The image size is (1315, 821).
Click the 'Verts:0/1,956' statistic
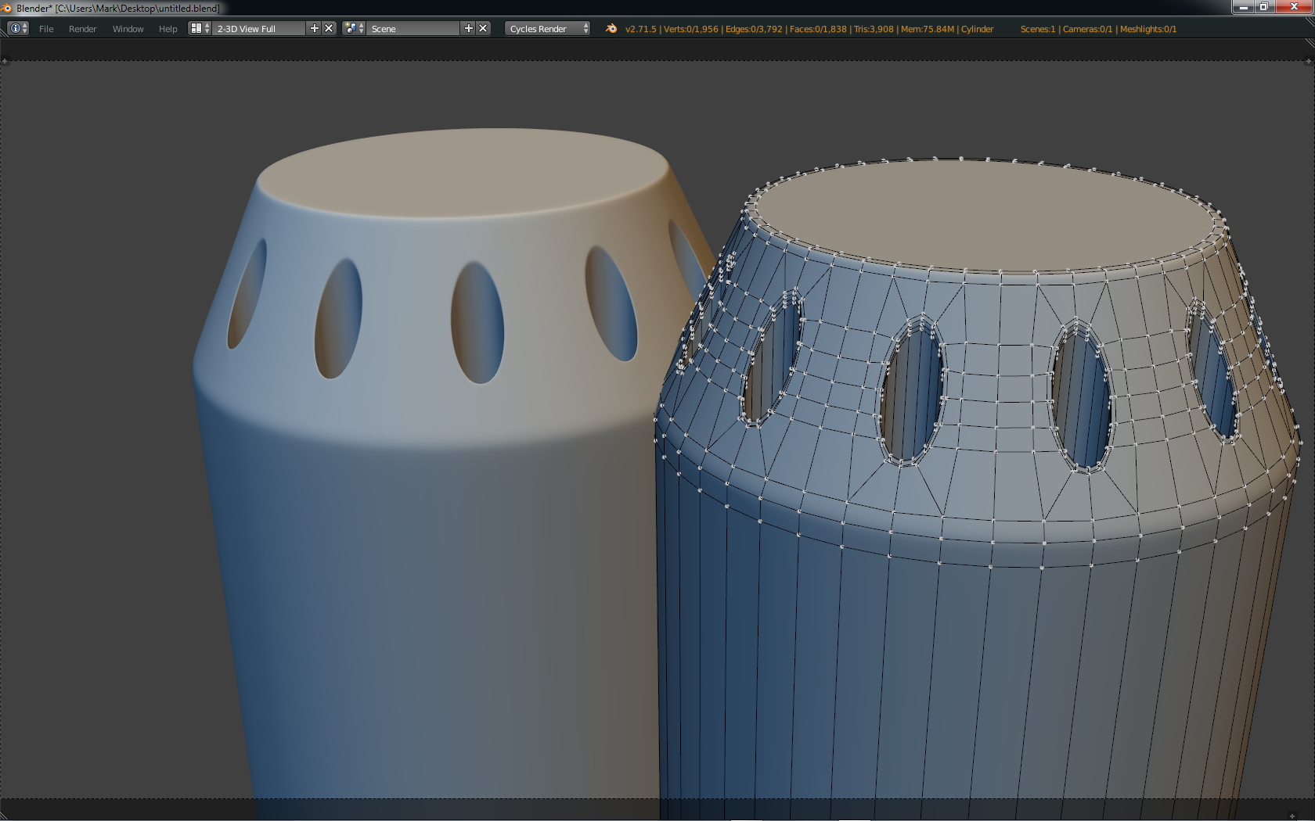coord(690,29)
